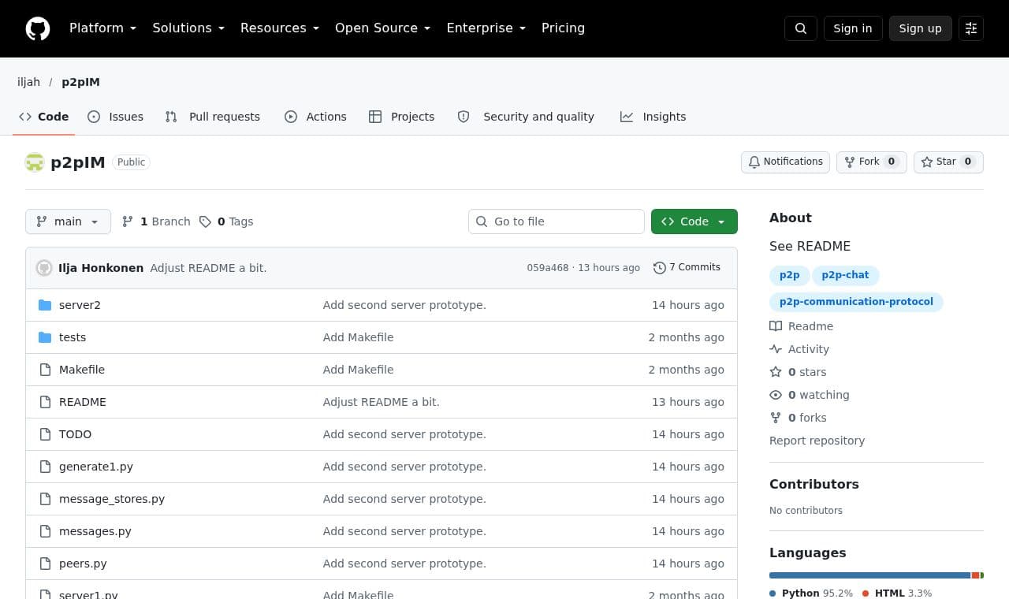The width and height of the screenshot is (1009, 599).
Task: Expand the Enterprise menu
Action: coord(486,28)
